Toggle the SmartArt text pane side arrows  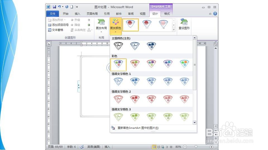pyautogui.click(x=79, y=86)
